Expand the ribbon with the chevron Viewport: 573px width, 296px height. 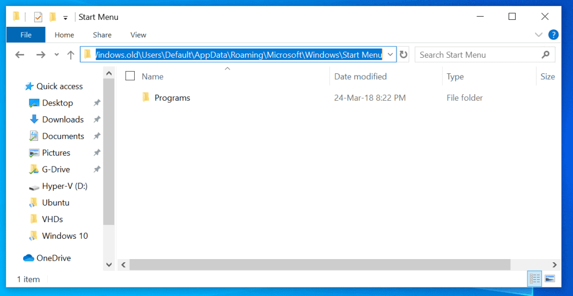pos(539,35)
